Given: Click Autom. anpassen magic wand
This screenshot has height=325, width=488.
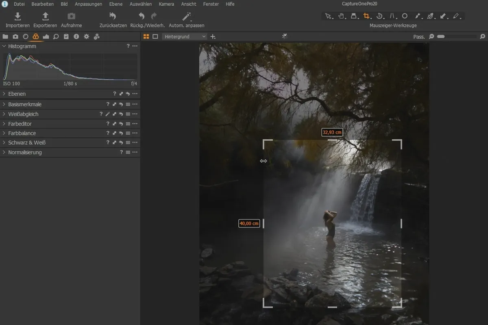Looking at the screenshot, I should point(187,19).
